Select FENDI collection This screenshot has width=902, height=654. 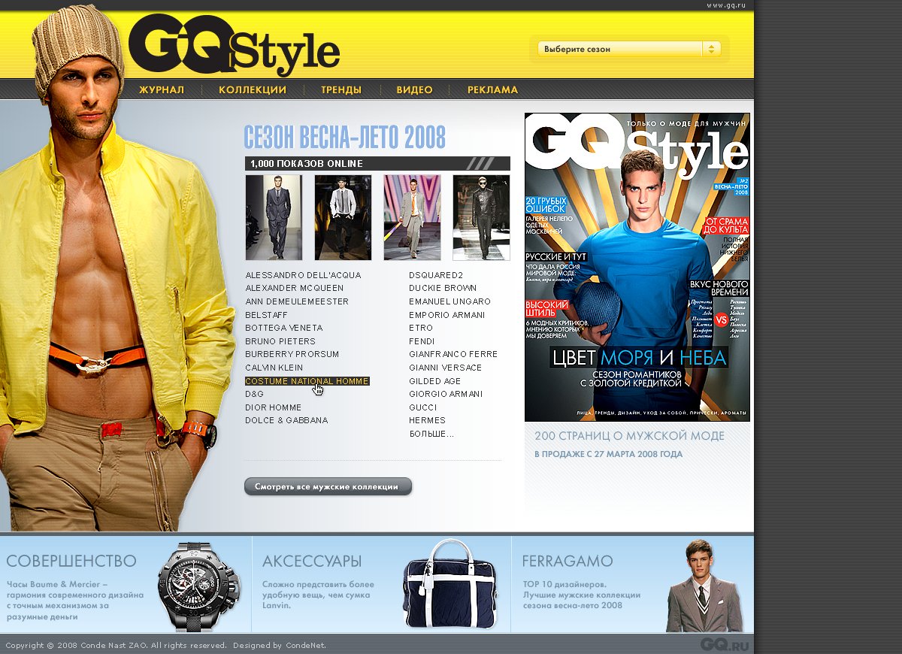point(422,341)
